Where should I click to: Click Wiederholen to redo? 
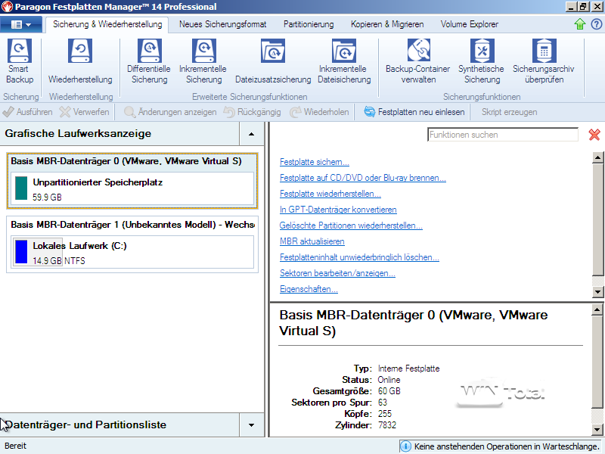pyautogui.click(x=319, y=112)
